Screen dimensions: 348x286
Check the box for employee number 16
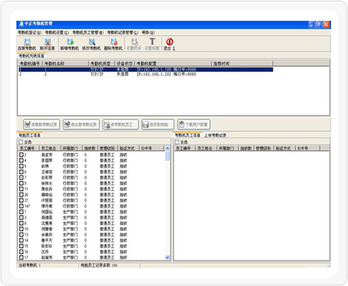(x=21, y=252)
